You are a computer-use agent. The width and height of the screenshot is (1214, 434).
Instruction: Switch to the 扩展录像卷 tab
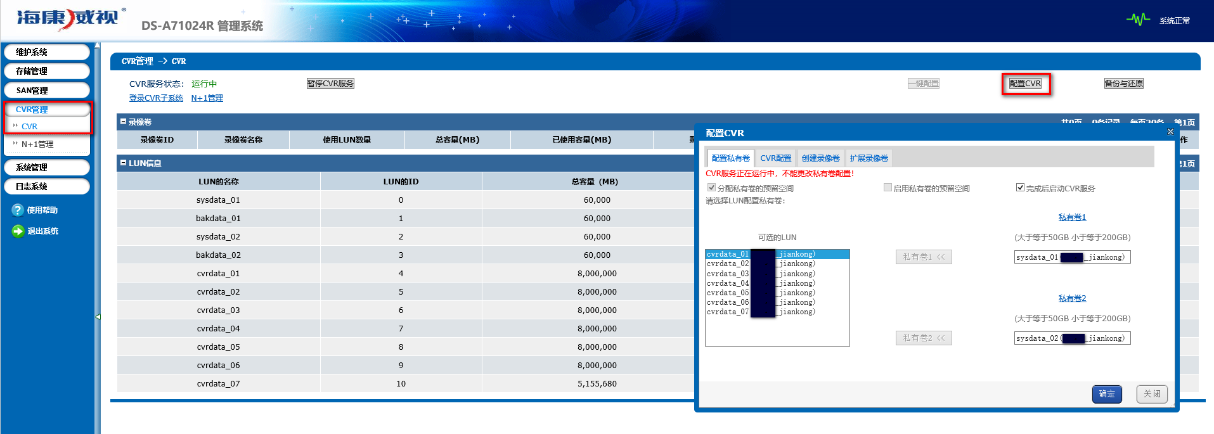[869, 158]
